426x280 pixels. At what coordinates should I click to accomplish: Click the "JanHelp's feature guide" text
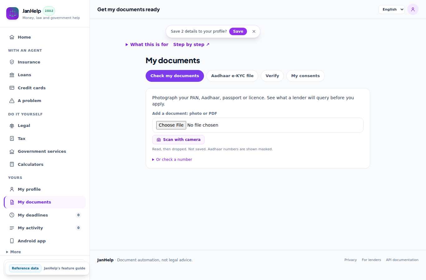pos(65,268)
